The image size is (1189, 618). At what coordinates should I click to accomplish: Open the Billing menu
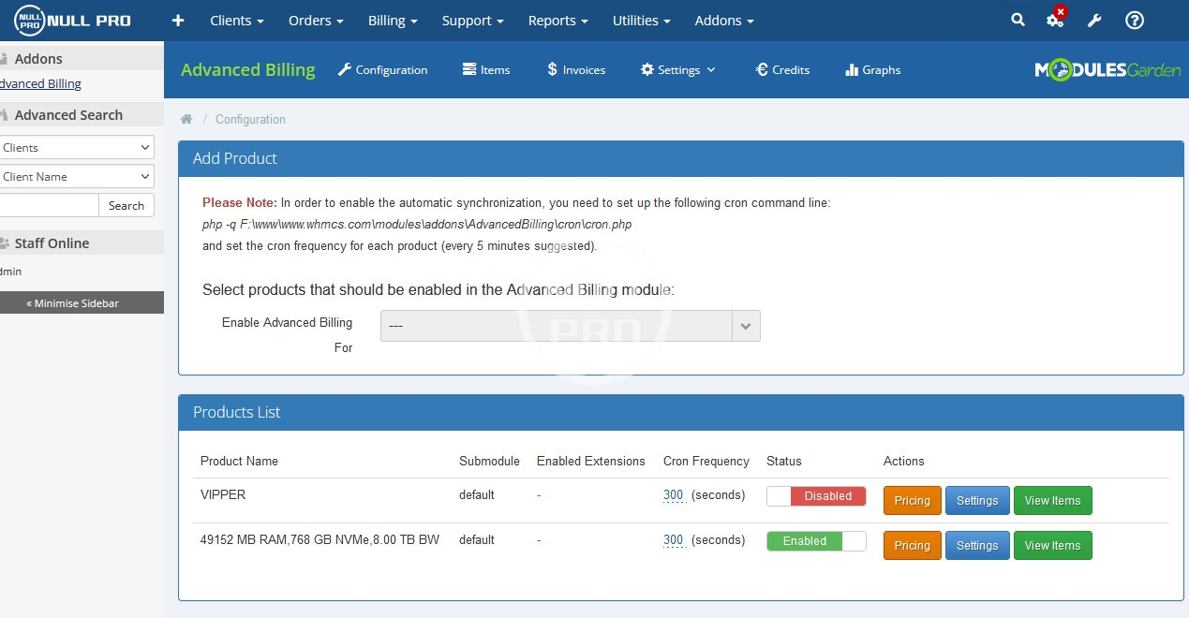point(393,21)
